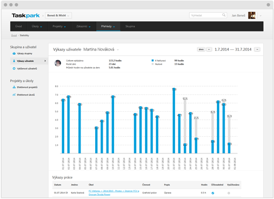Click the Vyúčtováno column header
The width and height of the screenshot is (274, 199).
[233, 185]
